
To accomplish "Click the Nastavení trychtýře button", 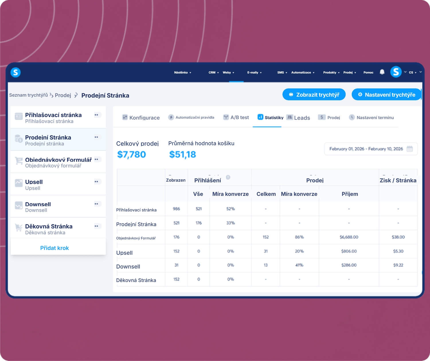I will (x=386, y=94).
